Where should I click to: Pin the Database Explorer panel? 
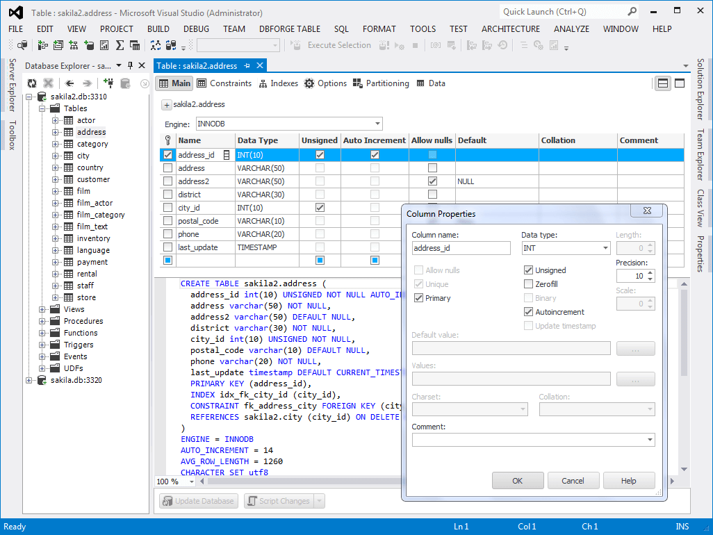point(131,65)
